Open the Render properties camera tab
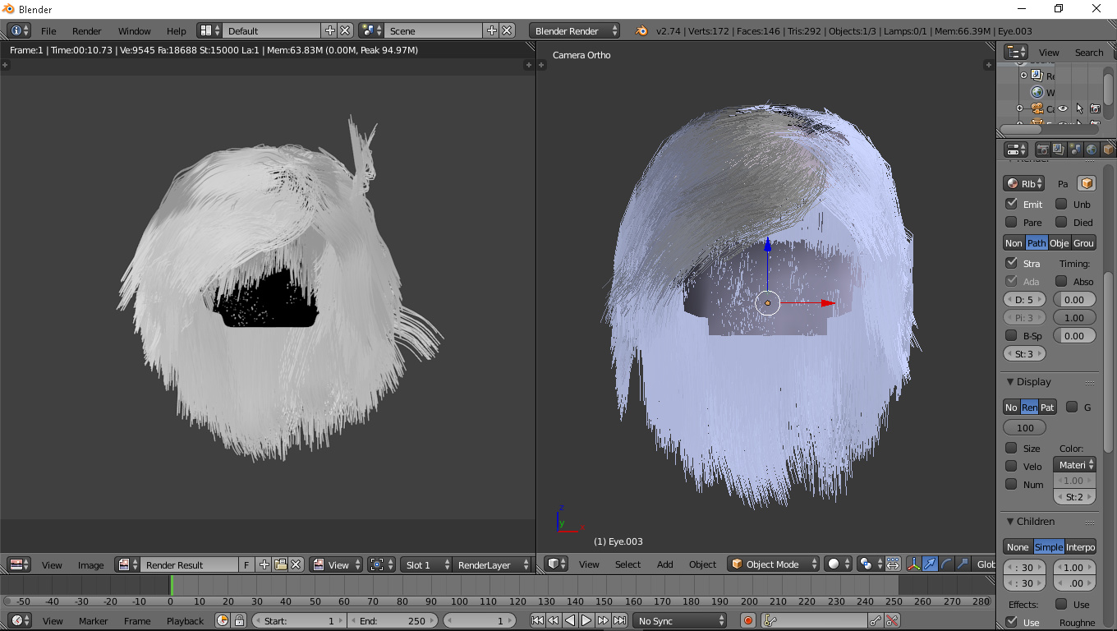 point(1042,150)
